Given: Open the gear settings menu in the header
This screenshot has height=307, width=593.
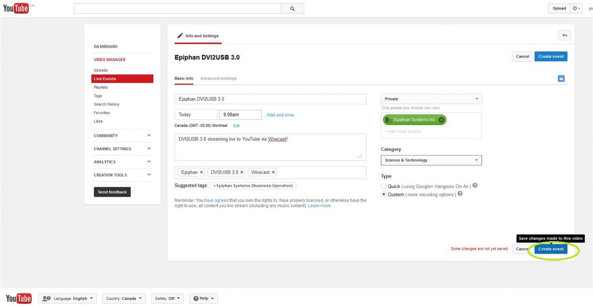Looking at the screenshot, I should 576,8.
